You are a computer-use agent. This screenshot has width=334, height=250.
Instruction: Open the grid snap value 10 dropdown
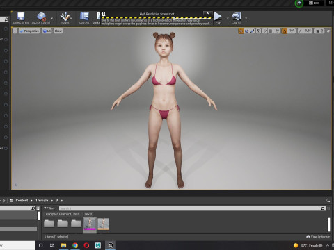tap(277, 31)
